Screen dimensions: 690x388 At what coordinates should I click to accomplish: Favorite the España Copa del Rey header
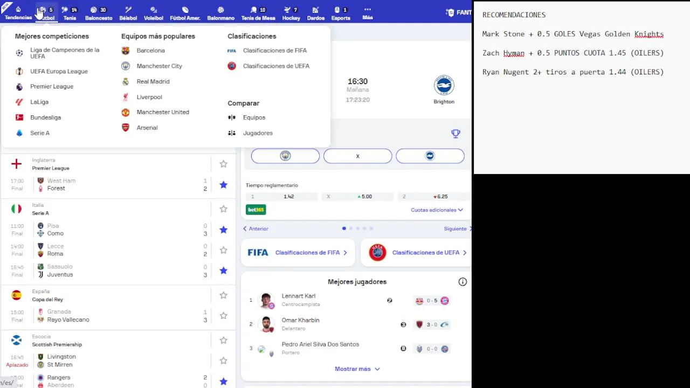pos(223,295)
